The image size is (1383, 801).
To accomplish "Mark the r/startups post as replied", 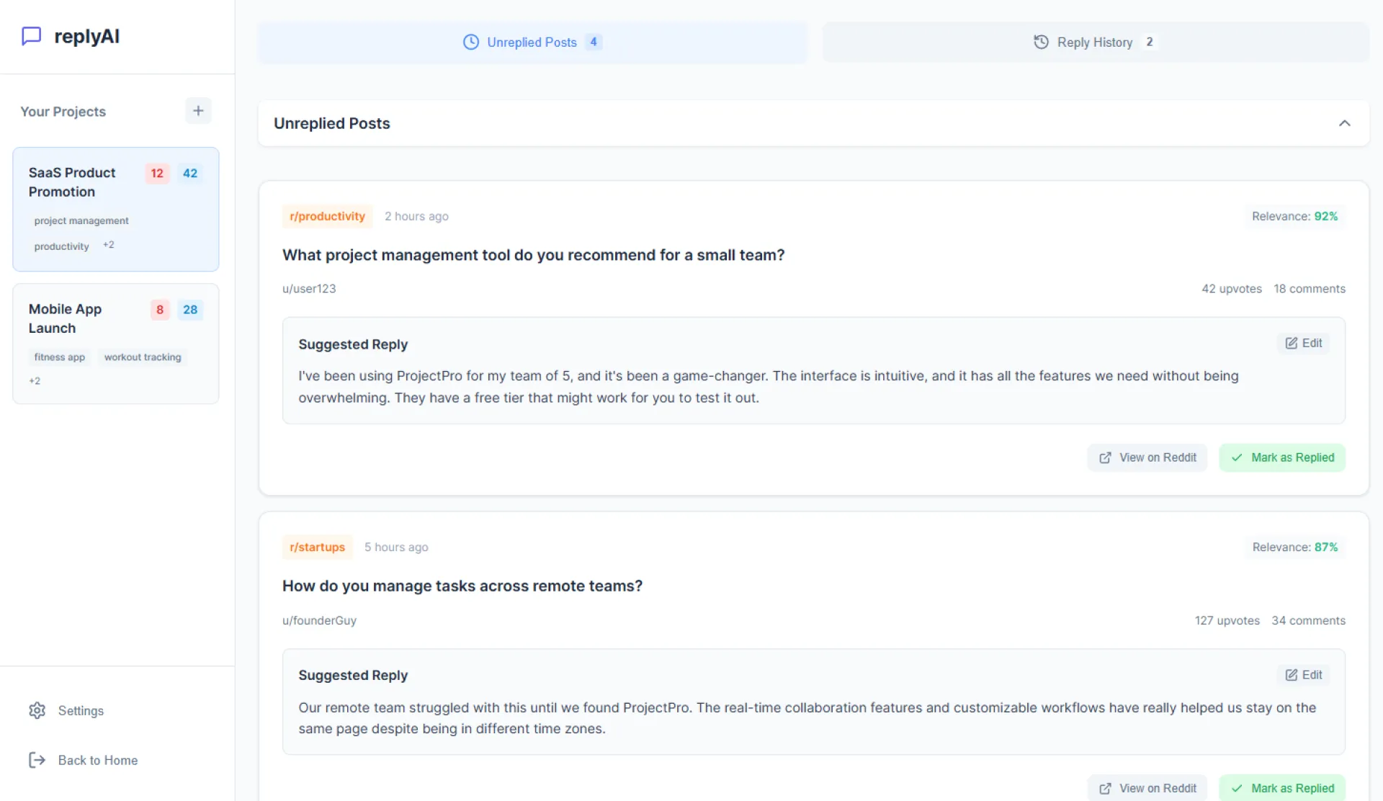I will pos(1281,788).
